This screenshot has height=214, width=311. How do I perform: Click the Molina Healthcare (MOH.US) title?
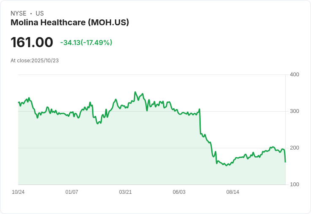click(x=70, y=22)
